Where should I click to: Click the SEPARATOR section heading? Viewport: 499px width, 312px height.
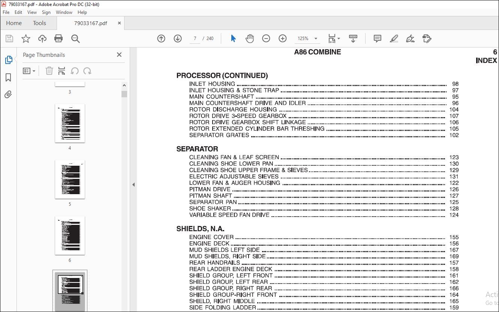coord(197,149)
